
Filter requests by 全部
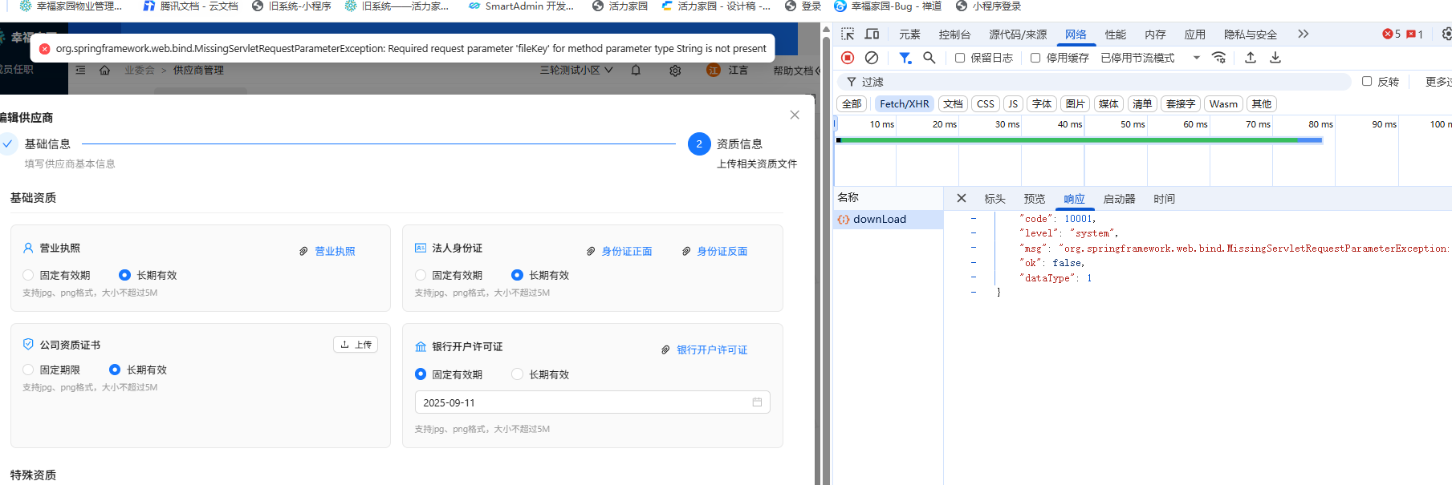pos(852,104)
